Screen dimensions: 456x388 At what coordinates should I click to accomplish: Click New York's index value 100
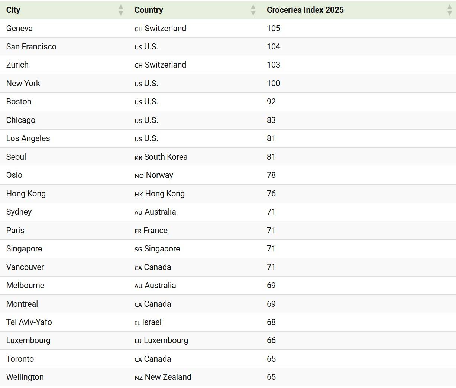[274, 84]
